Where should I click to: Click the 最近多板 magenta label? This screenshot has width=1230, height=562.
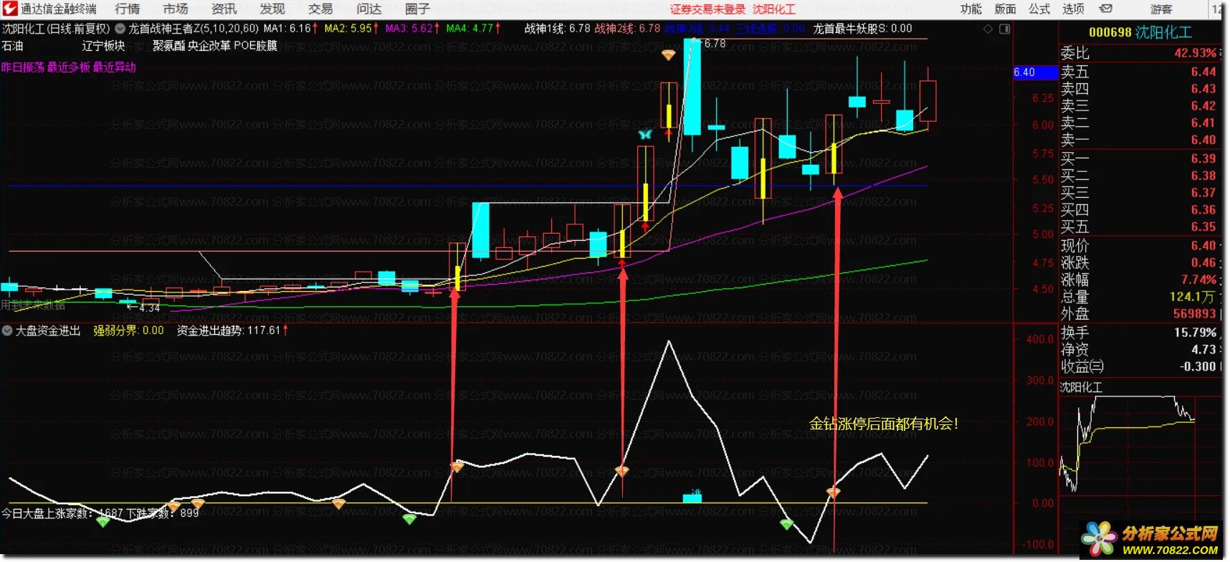69,67
